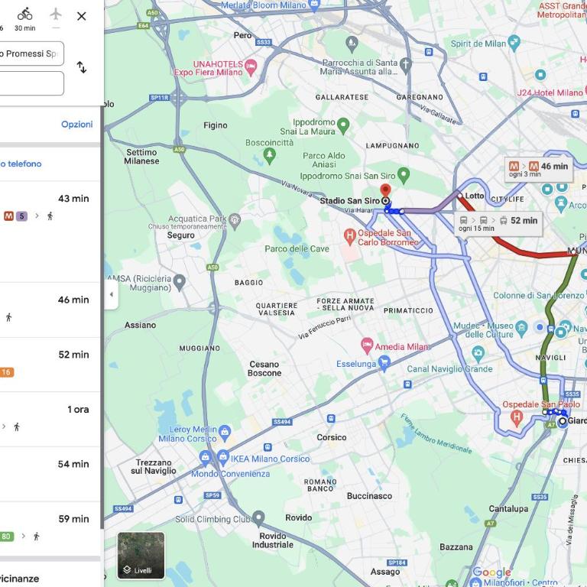587x587 pixels.
Task: Click the Lotto metro station label
Action: pos(475,196)
